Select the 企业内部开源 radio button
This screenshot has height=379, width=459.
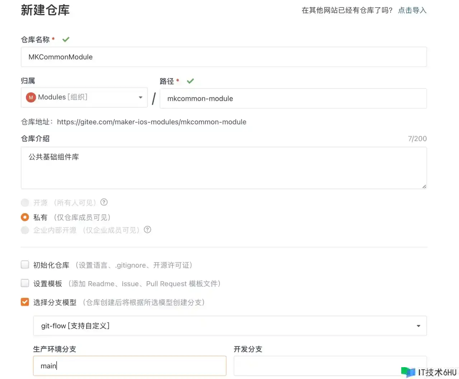click(x=25, y=230)
